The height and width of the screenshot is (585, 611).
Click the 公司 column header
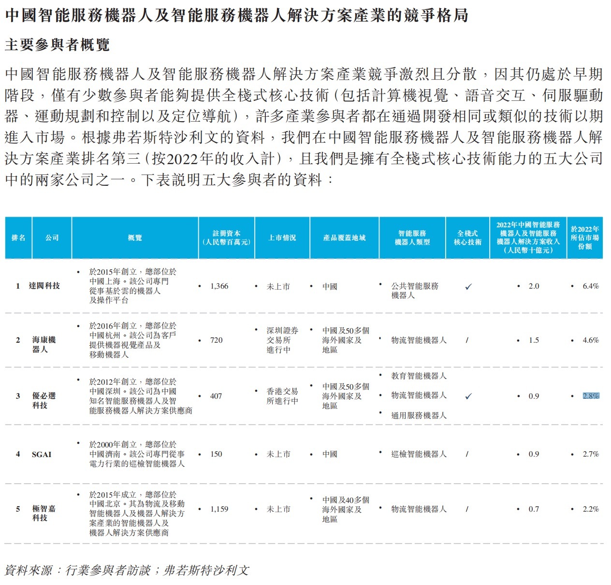tap(52, 237)
